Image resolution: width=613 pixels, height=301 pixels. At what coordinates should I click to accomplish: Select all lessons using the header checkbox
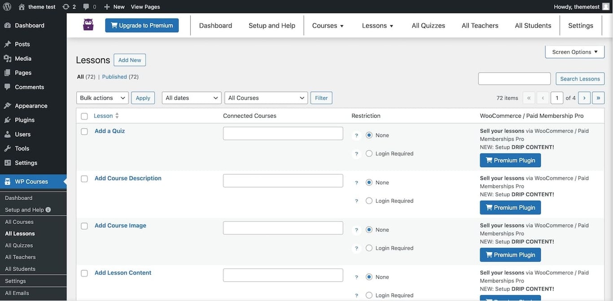[x=84, y=116]
